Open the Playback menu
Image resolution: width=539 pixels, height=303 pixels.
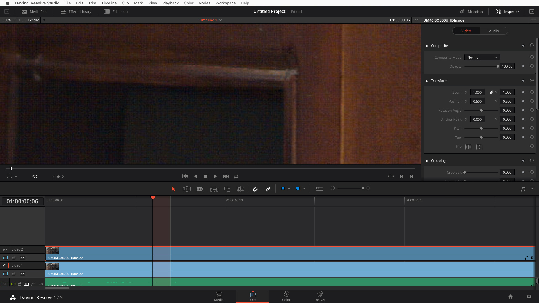click(170, 3)
